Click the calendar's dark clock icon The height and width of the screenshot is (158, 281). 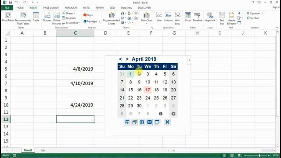pyautogui.click(x=160, y=114)
